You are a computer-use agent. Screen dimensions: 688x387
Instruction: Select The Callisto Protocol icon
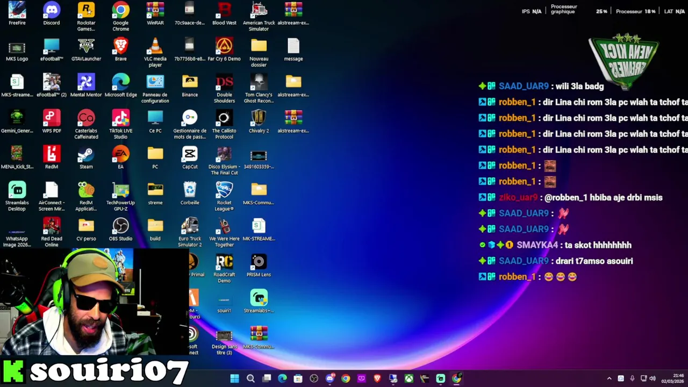pyautogui.click(x=224, y=125)
